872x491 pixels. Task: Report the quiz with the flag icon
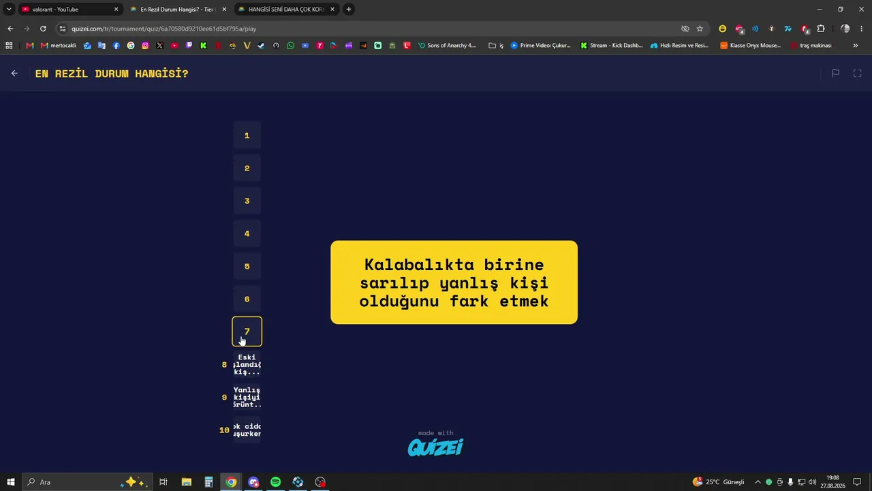[x=835, y=73]
